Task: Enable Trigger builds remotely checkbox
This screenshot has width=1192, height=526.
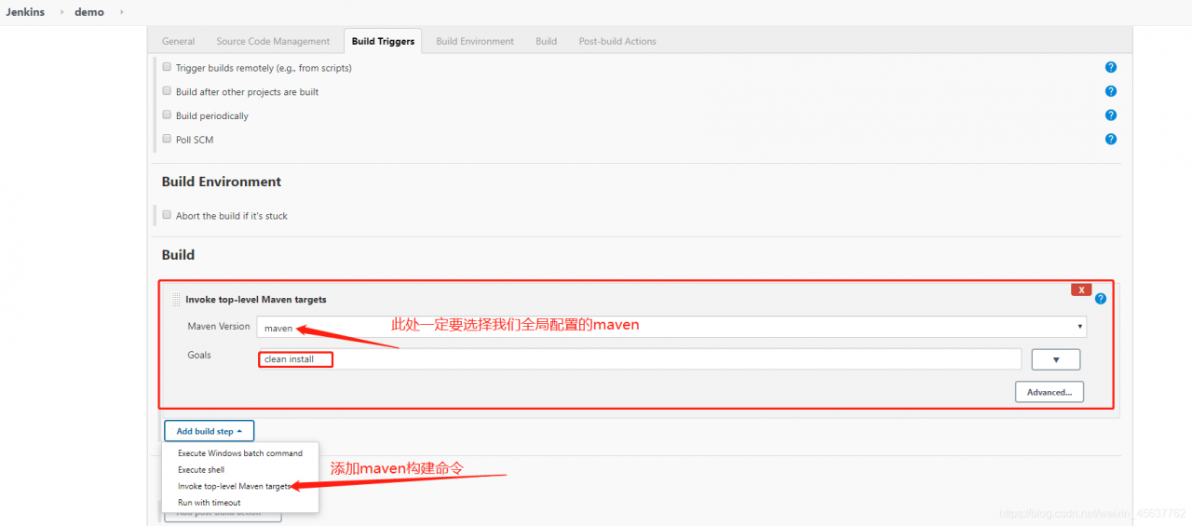Action: point(167,67)
